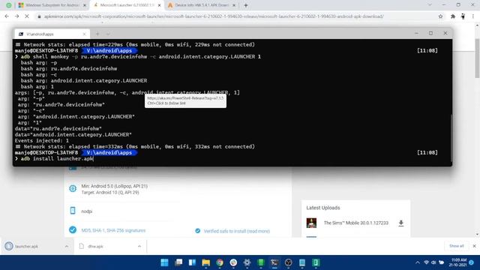Expand dhw.apk download options chevron
480x270 pixels.
[139, 246]
